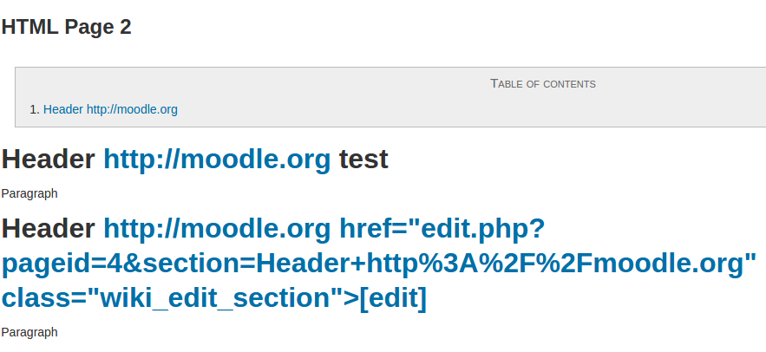Click 'Header' word in the first heading

click(48, 160)
